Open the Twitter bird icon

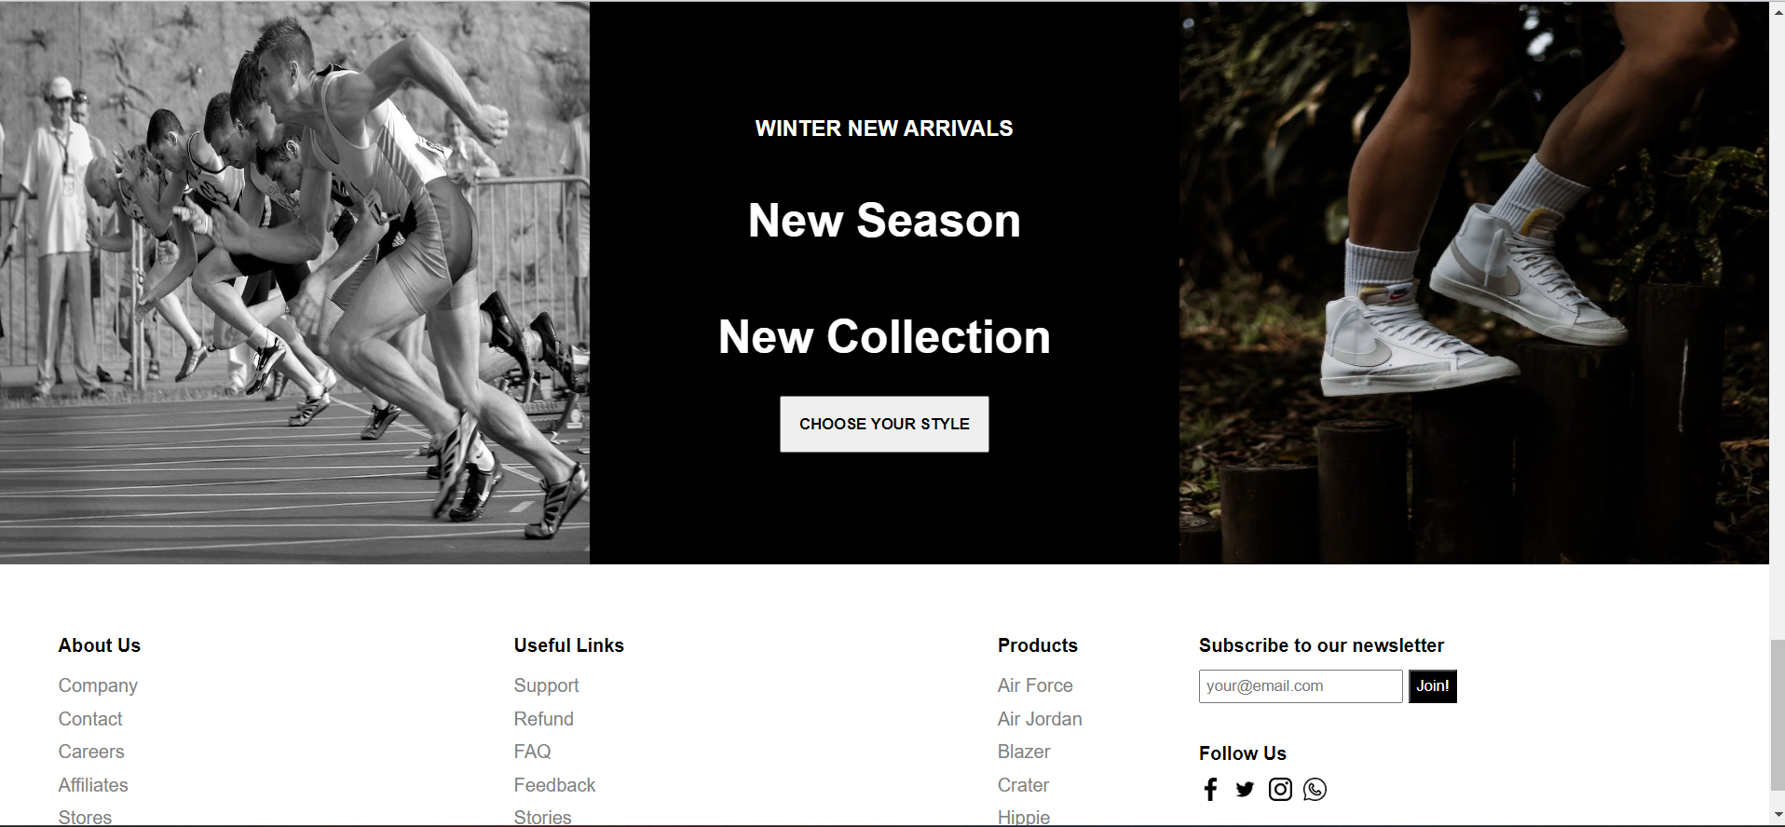[1245, 790]
